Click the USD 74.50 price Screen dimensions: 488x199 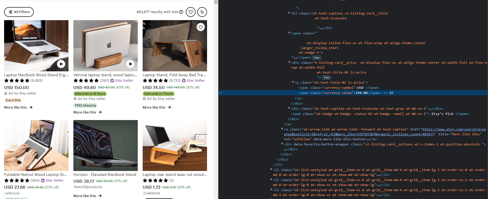pos(154,88)
